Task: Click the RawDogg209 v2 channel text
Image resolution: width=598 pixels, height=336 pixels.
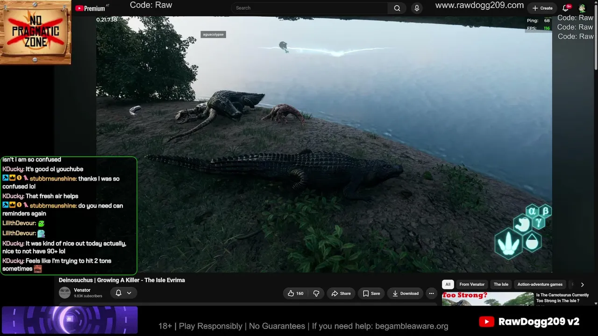Action: pyautogui.click(x=539, y=322)
